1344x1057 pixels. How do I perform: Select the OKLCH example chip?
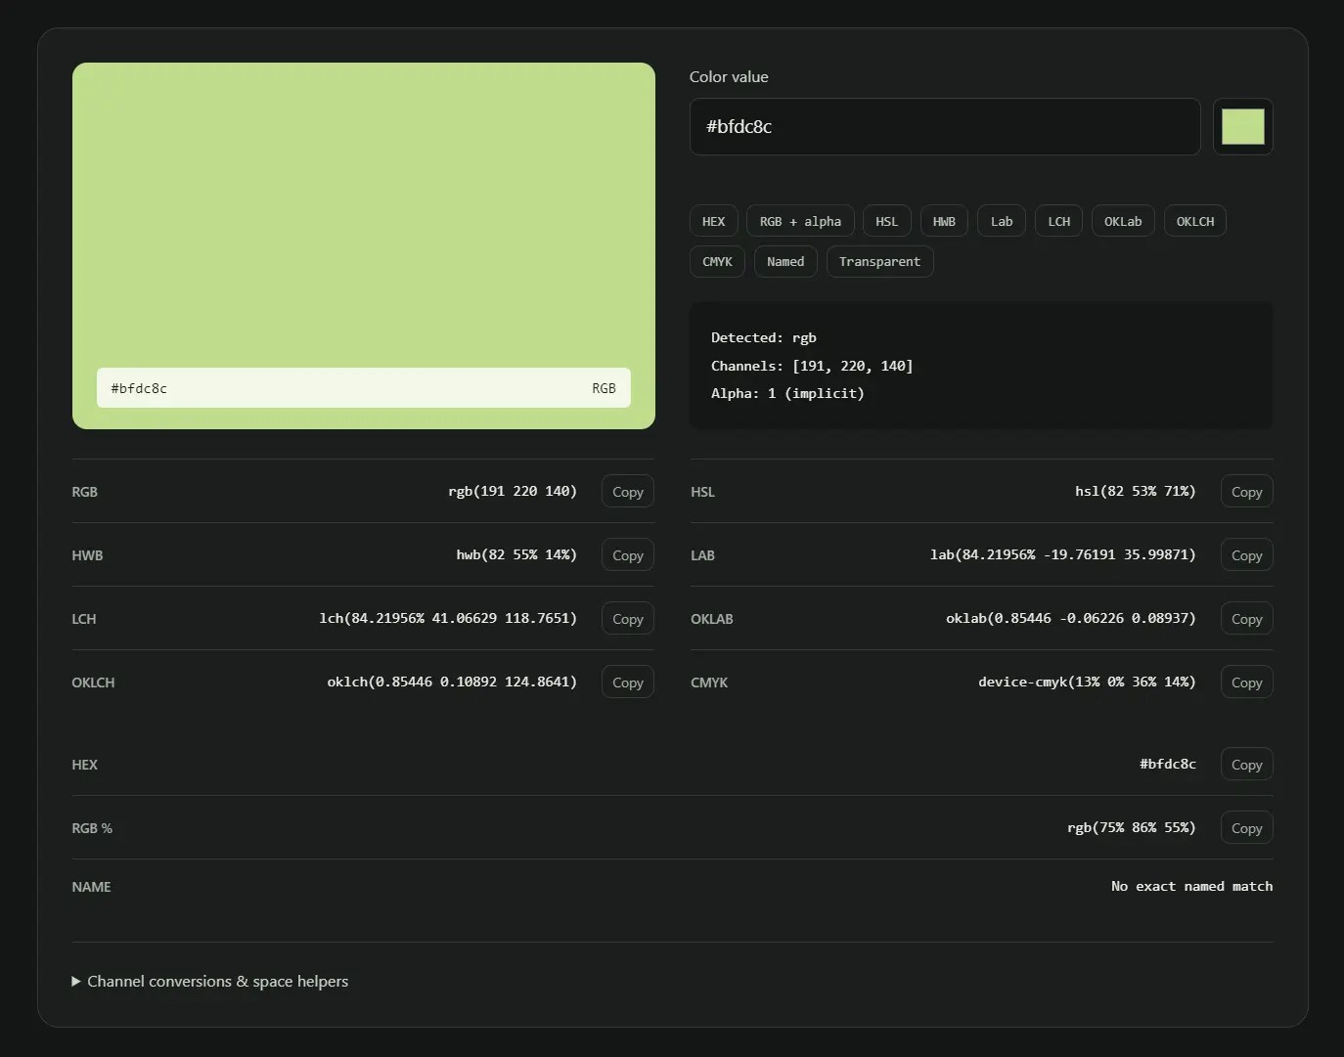click(1195, 221)
